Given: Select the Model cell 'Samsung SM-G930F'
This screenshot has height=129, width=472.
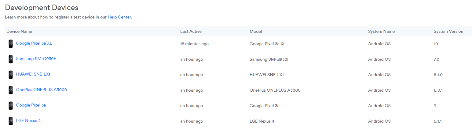Looking at the screenshot, I should (x=269, y=59).
